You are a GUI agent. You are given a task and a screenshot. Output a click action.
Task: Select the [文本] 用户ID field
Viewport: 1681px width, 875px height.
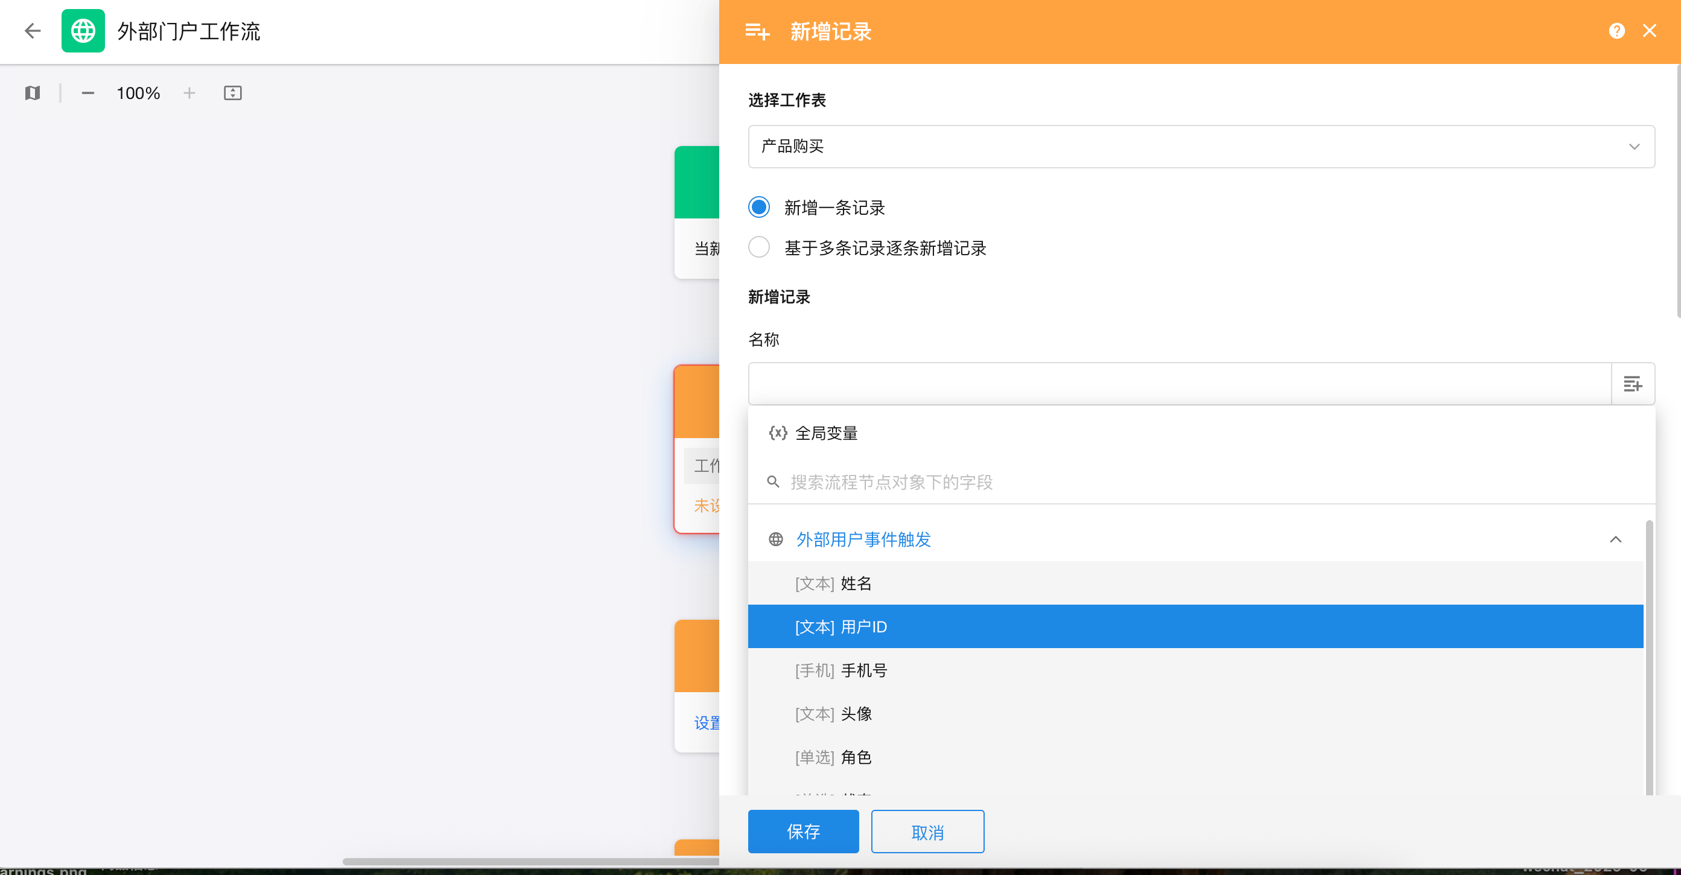[840, 626]
